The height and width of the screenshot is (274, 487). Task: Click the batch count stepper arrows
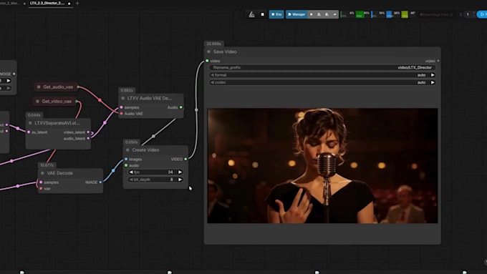(x=473, y=14)
